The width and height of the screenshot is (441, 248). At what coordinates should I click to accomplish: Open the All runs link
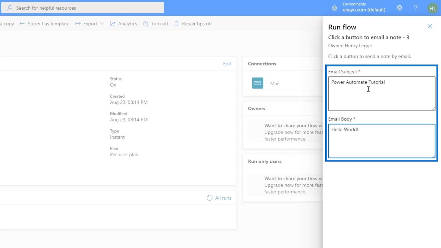[223, 198]
